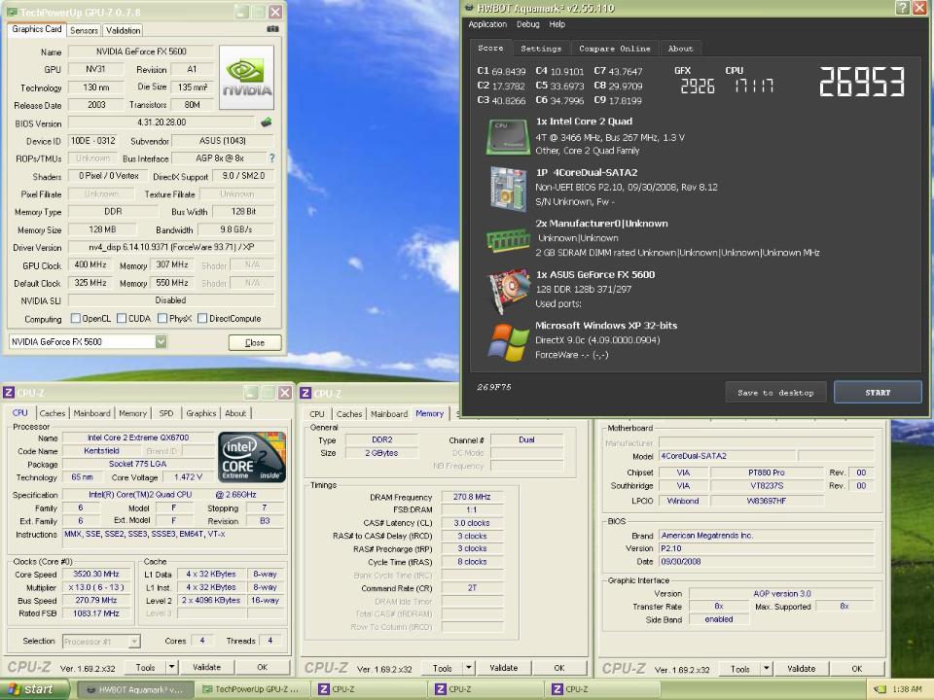
Task: Click the Close button in GPU-Z
Action: 254,342
